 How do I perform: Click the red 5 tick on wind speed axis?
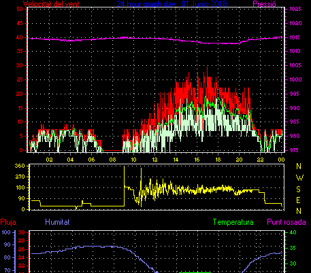tap(21, 136)
